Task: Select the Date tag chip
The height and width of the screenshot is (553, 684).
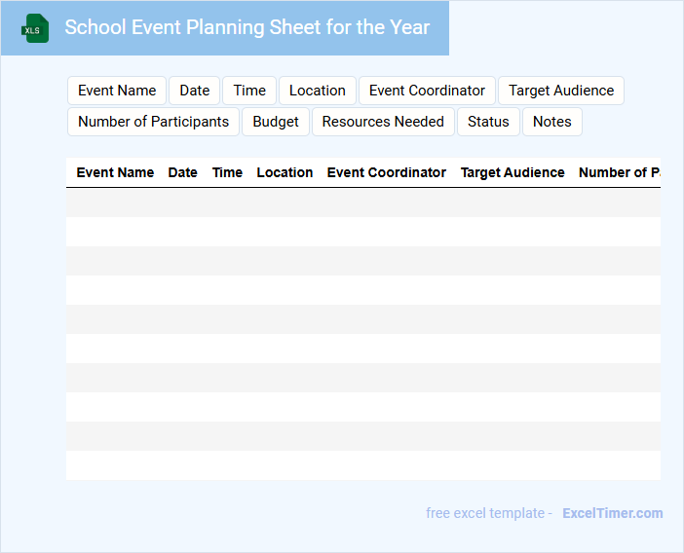Action: (x=194, y=91)
